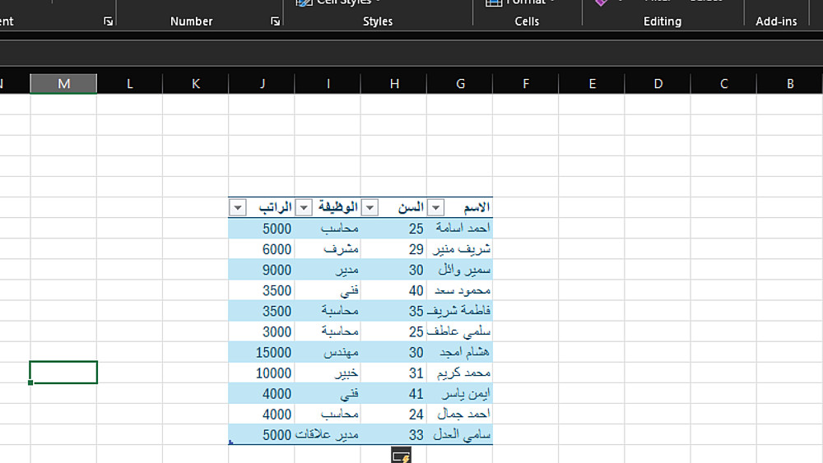Screen dimensions: 823x463
Task: Select salary 4000 in احمد جمال row
Action: (x=262, y=414)
